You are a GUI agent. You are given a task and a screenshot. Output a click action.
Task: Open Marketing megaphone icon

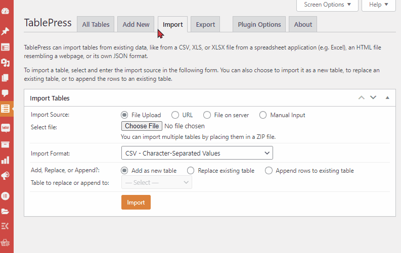pyautogui.click(x=6, y=176)
